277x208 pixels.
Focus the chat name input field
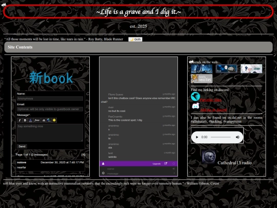click(x=138, y=169)
